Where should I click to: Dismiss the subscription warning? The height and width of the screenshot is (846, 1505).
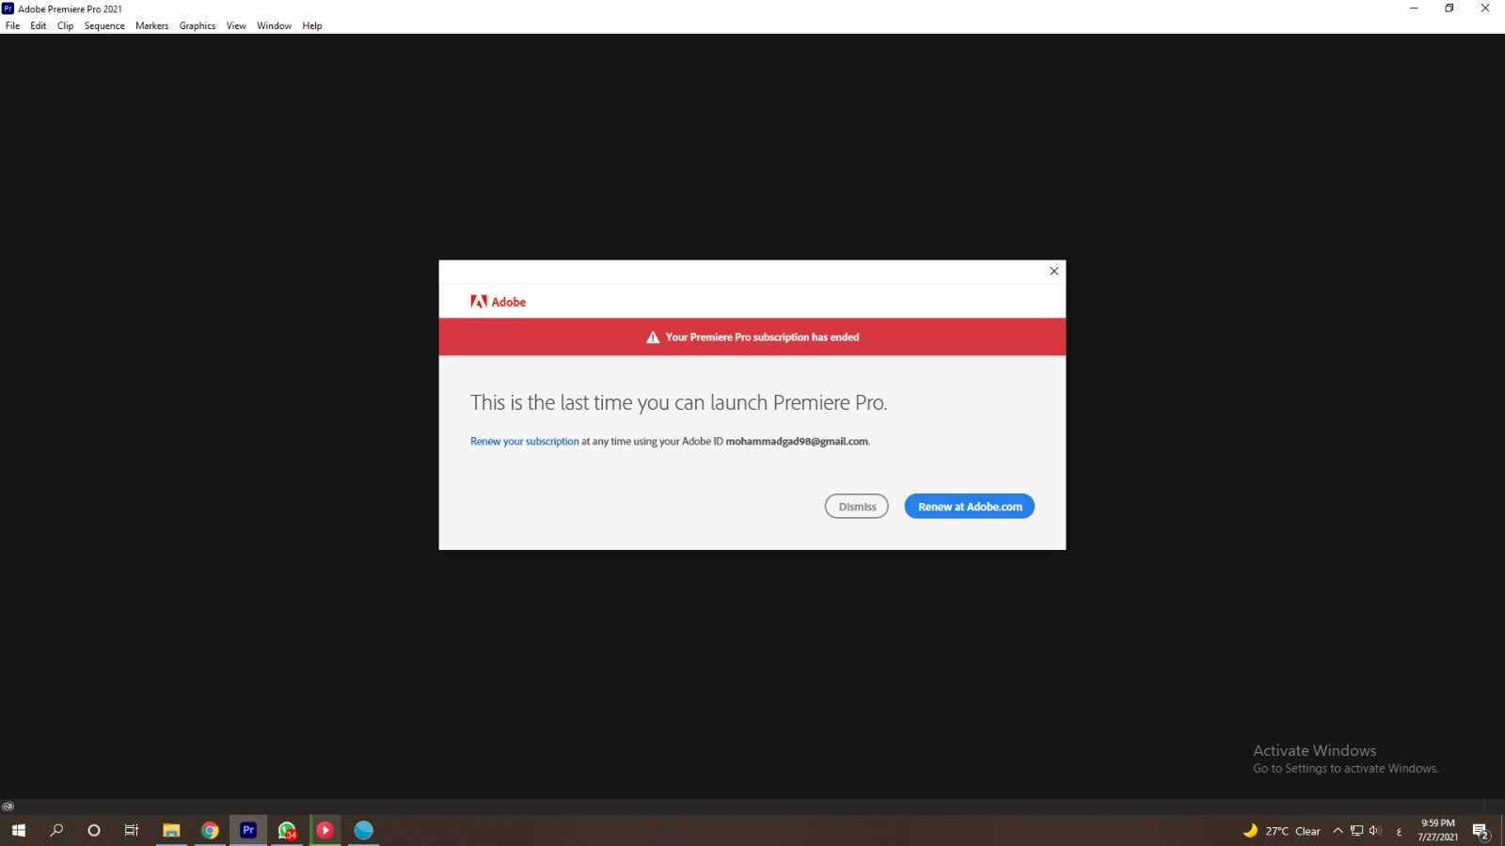click(x=855, y=506)
